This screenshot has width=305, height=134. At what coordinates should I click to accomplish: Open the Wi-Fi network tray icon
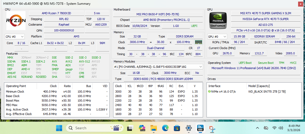[274, 128]
